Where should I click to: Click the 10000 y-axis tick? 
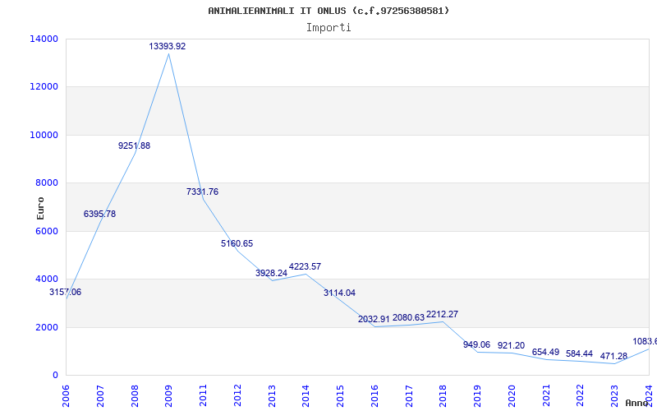(x=44, y=135)
